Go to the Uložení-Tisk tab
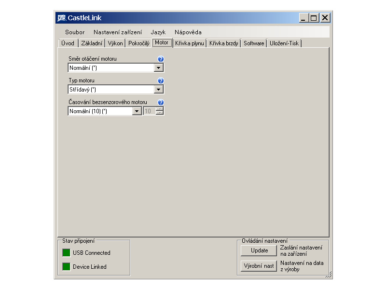This screenshot has height=289, width=386. 284,43
